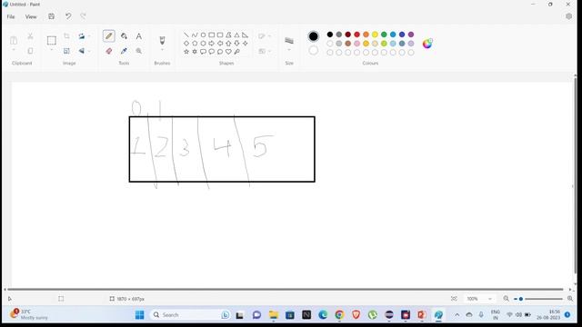582x327 pixels.
Task: Select secondary Colour 2 white circle
Action: [x=313, y=51]
